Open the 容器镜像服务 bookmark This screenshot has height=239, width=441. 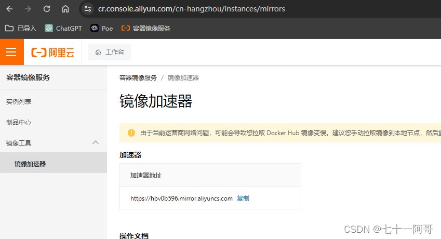tap(145, 29)
